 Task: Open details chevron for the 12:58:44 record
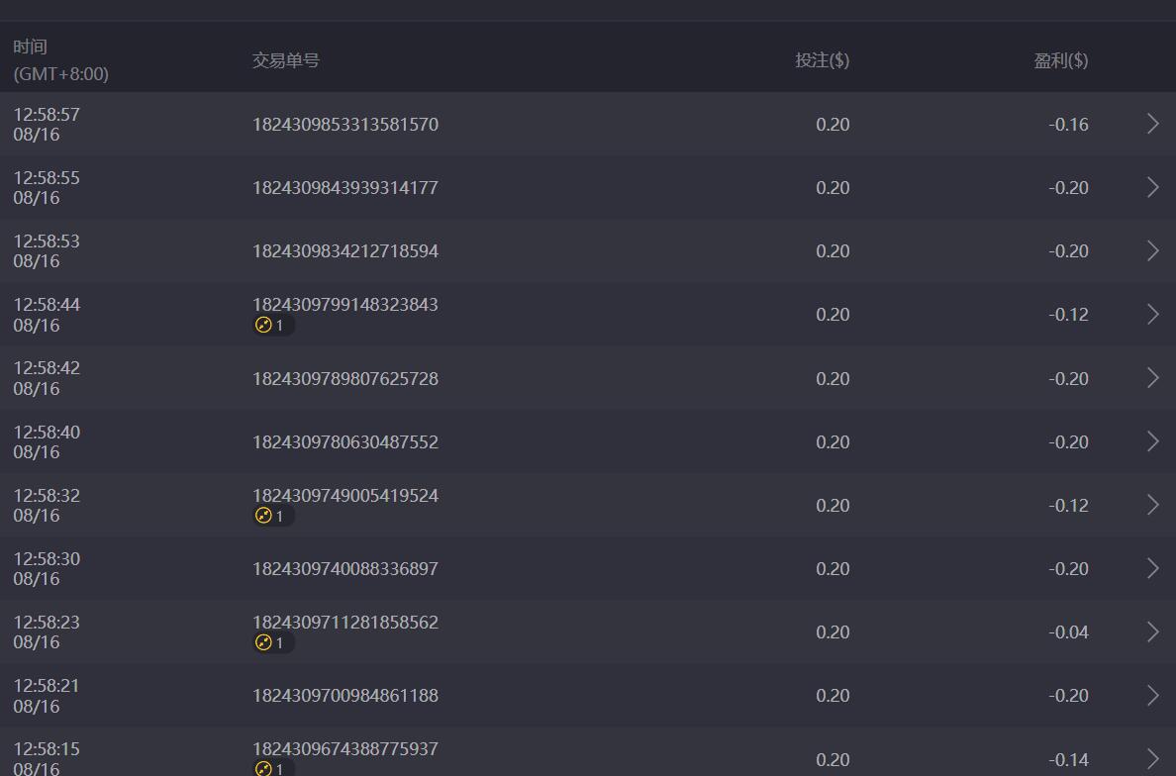(x=1152, y=314)
